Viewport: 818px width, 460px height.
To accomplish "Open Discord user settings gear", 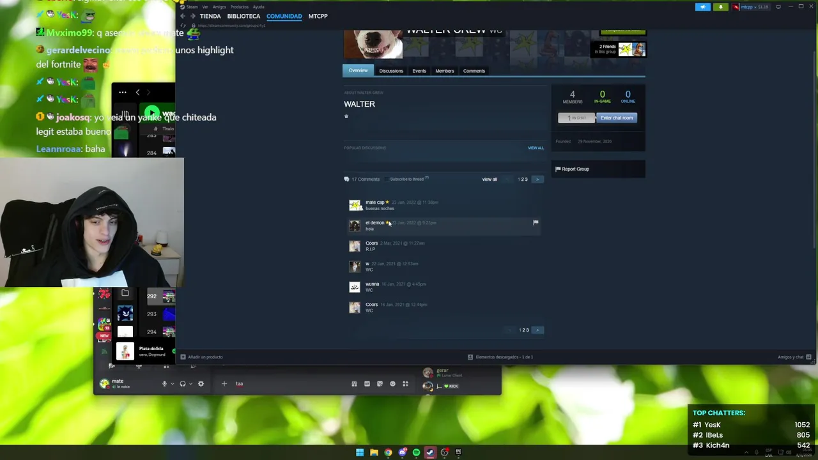I will point(201,384).
